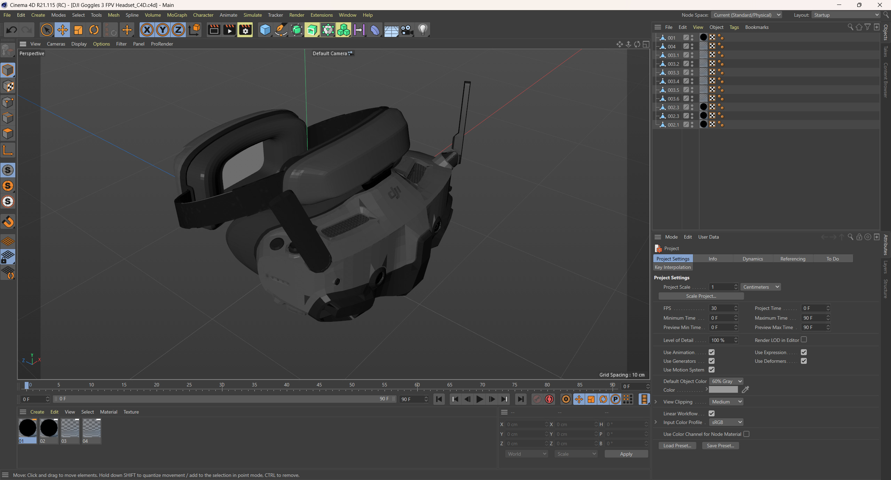Render to Picture Viewer icon
891x480 pixels.
tap(229, 30)
